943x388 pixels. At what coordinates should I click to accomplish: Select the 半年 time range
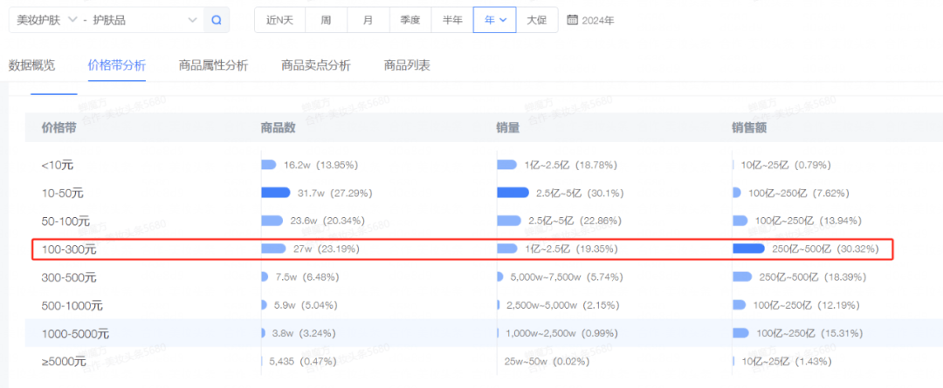(452, 20)
